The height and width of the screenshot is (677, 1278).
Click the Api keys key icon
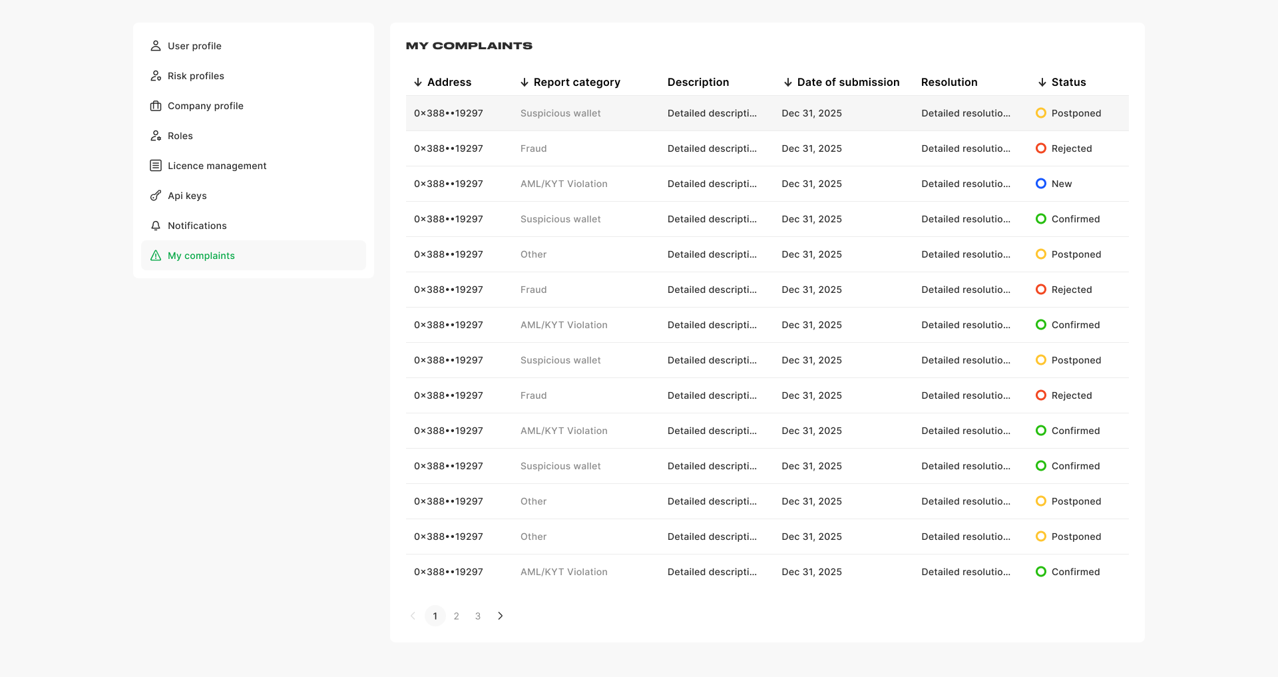pos(156,196)
